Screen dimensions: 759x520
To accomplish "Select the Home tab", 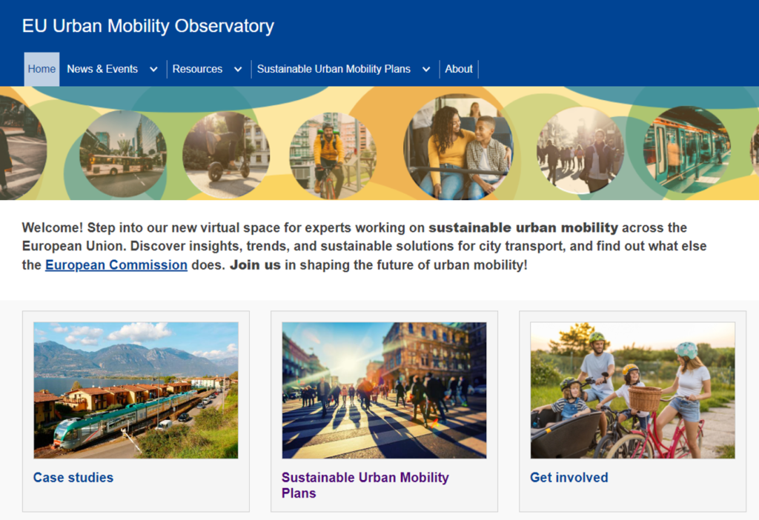I will 42,69.
